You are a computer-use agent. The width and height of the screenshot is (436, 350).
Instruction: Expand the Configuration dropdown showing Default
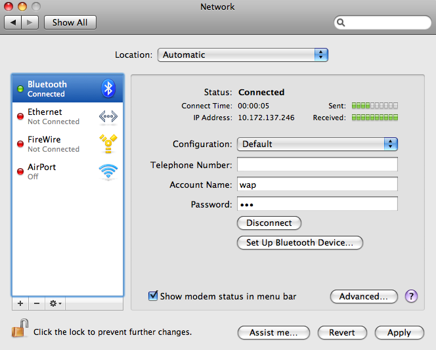pos(317,144)
